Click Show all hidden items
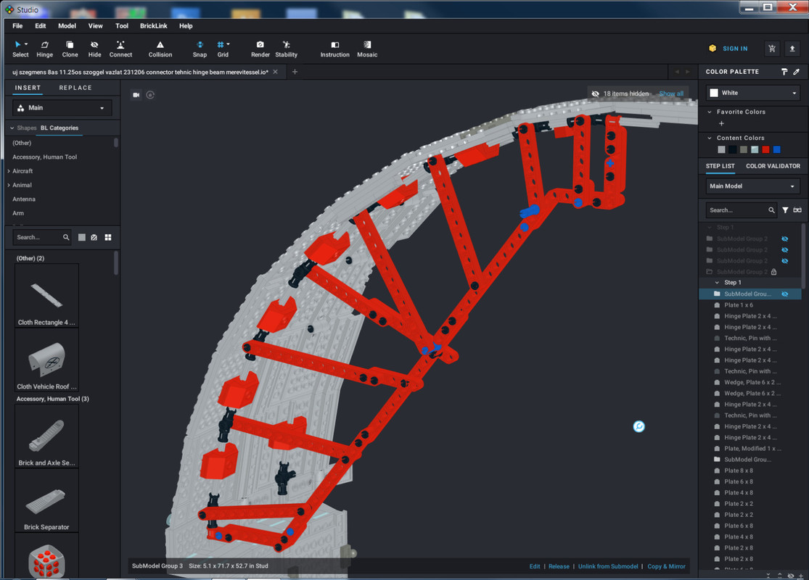 (x=671, y=94)
